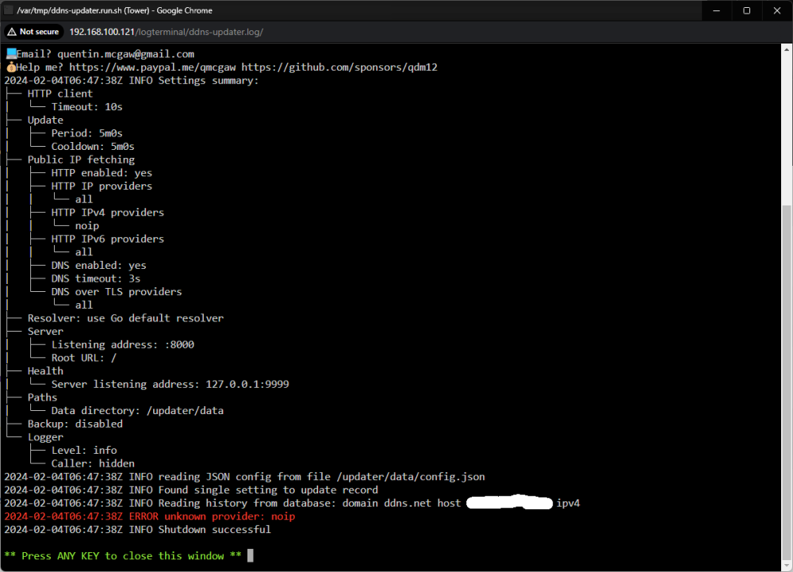
Task: Click the https://github.com/sponsors/qdm12 URL text
Action: (x=339, y=67)
